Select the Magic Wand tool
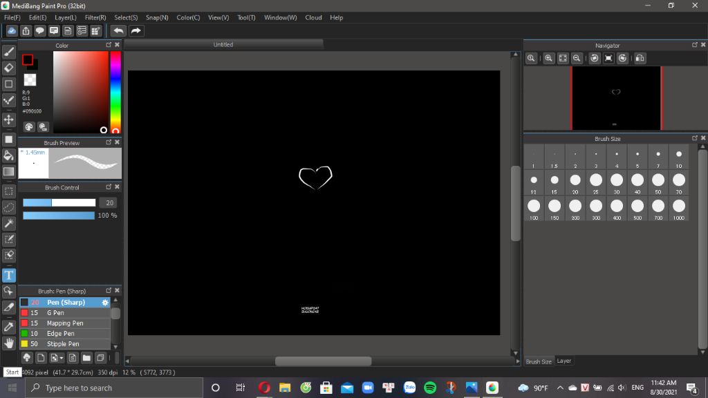This screenshot has height=398, width=708. click(8, 223)
